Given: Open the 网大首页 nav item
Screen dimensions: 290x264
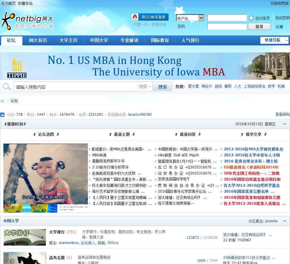Looking at the screenshot, I should click(x=38, y=40).
